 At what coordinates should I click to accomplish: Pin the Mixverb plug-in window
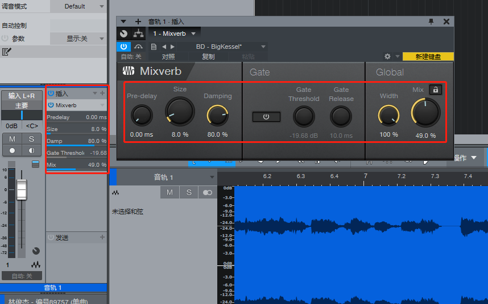pos(431,22)
